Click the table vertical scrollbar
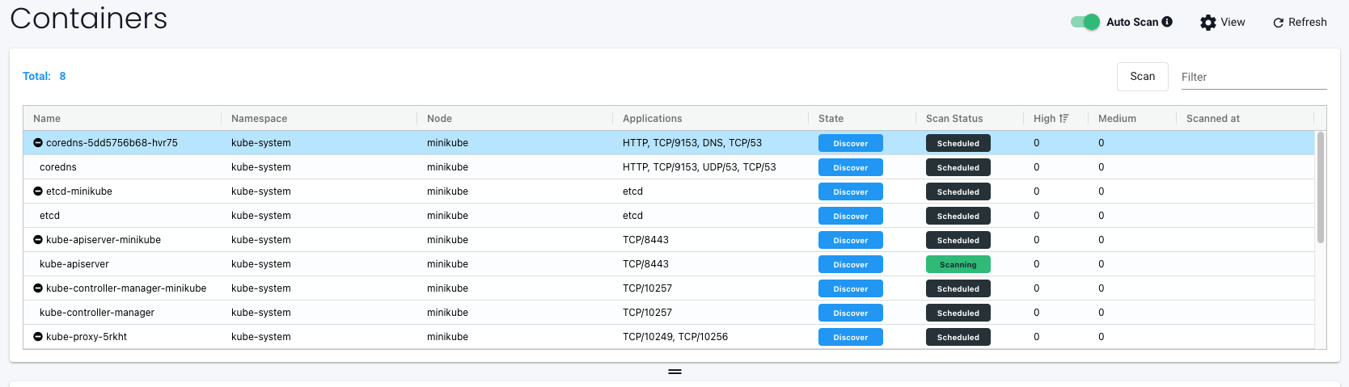Viewport: 1349px width, 387px height. click(x=1320, y=187)
